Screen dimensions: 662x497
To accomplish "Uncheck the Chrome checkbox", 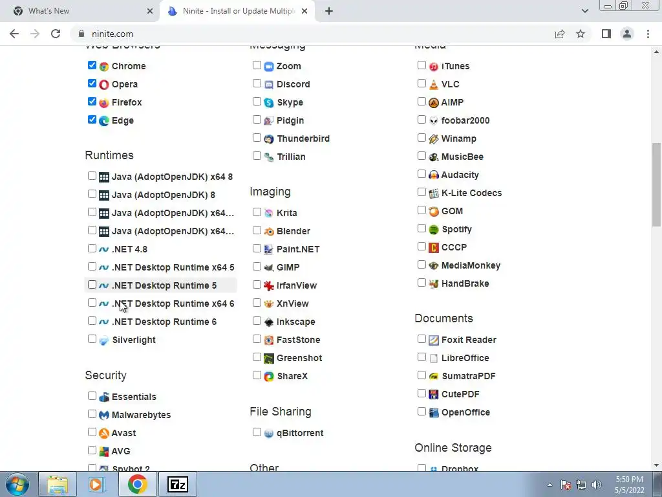I will pos(92,65).
